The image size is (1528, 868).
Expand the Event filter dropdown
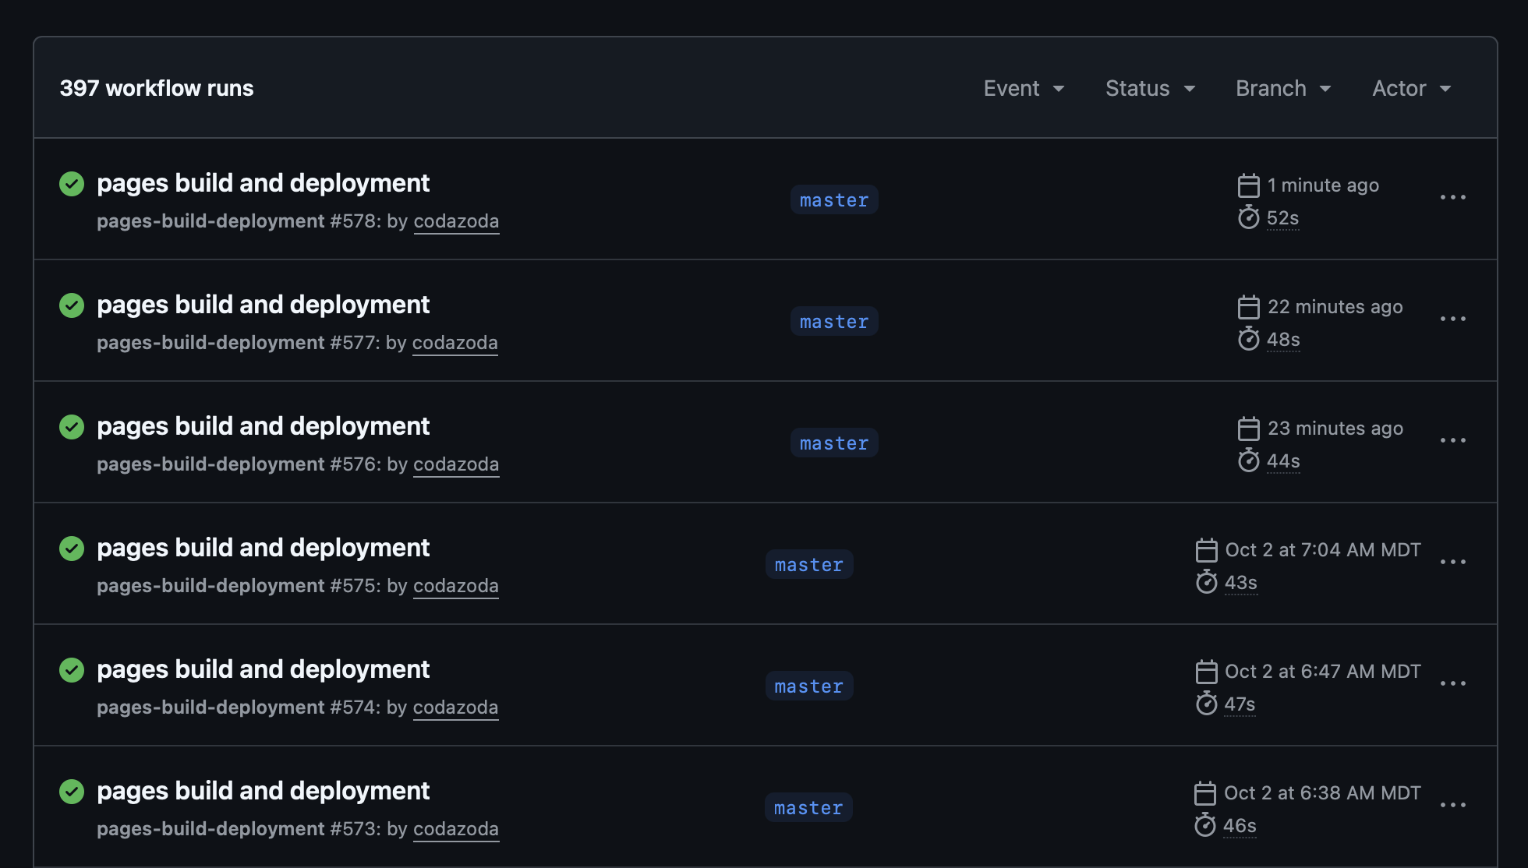click(1024, 89)
